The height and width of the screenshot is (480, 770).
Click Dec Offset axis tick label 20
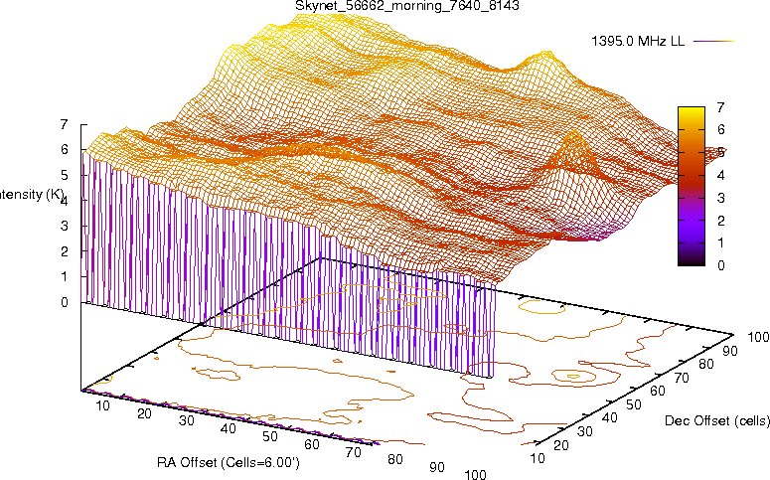coord(561,445)
